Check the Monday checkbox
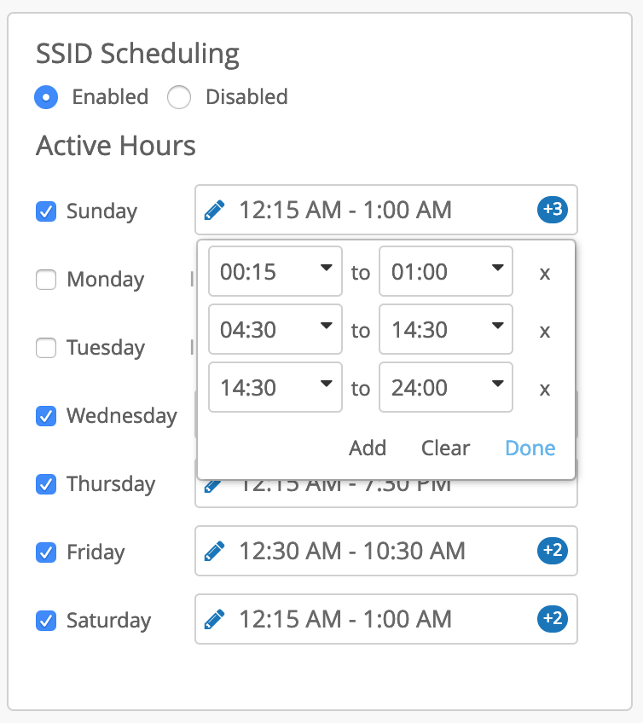Screen dimensions: 643x723 (x=46, y=280)
